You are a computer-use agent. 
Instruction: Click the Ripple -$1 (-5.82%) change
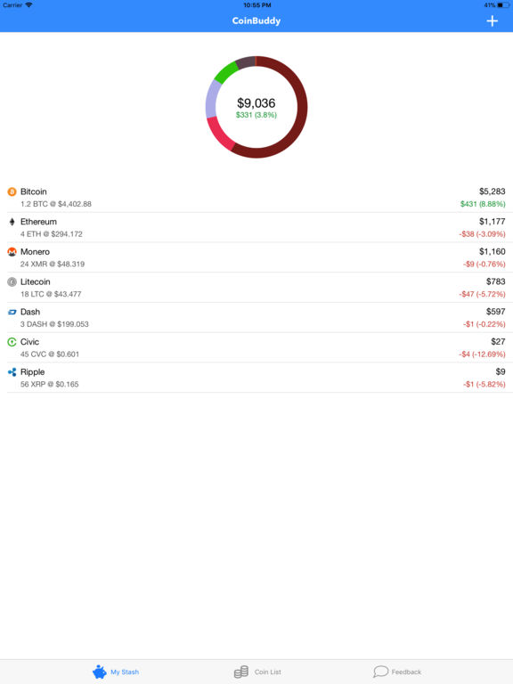coord(484,385)
